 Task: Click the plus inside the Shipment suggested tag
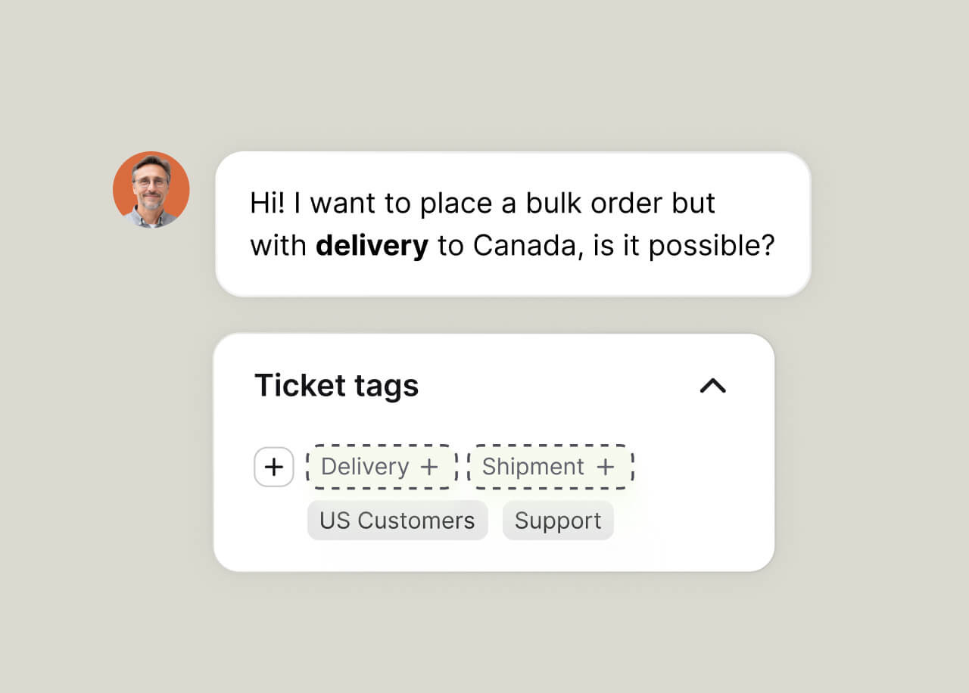tap(605, 467)
